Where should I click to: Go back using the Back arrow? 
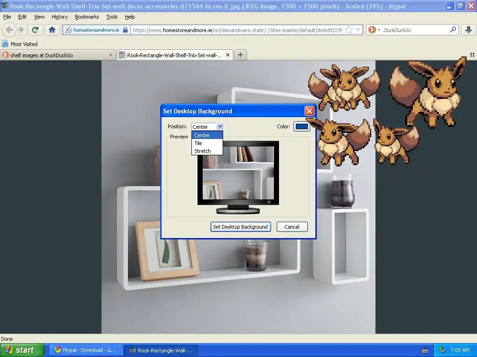9,30
